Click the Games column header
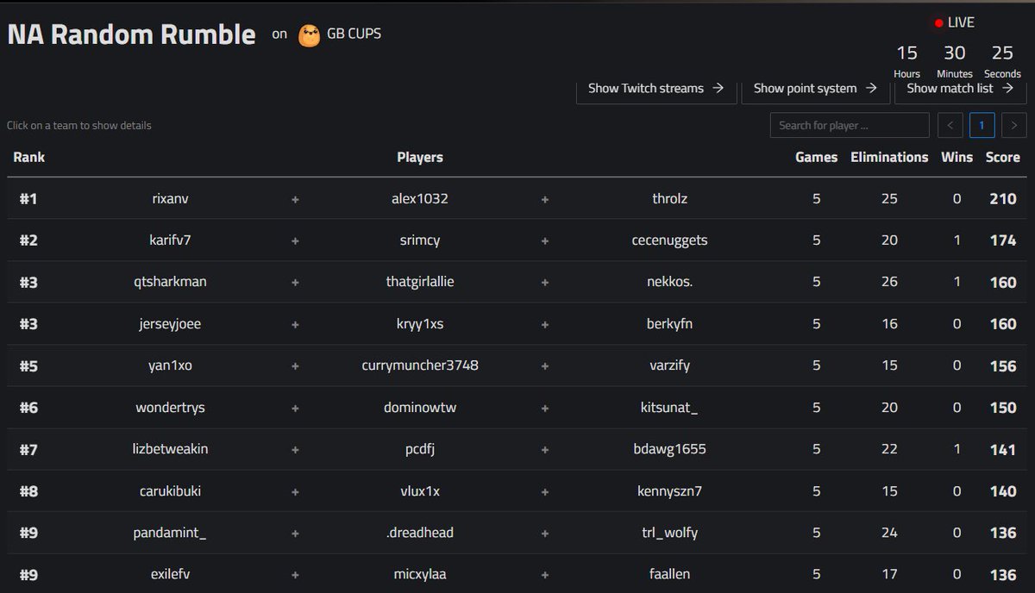Image resolution: width=1035 pixels, height=593 pixels. click(816, 157)
